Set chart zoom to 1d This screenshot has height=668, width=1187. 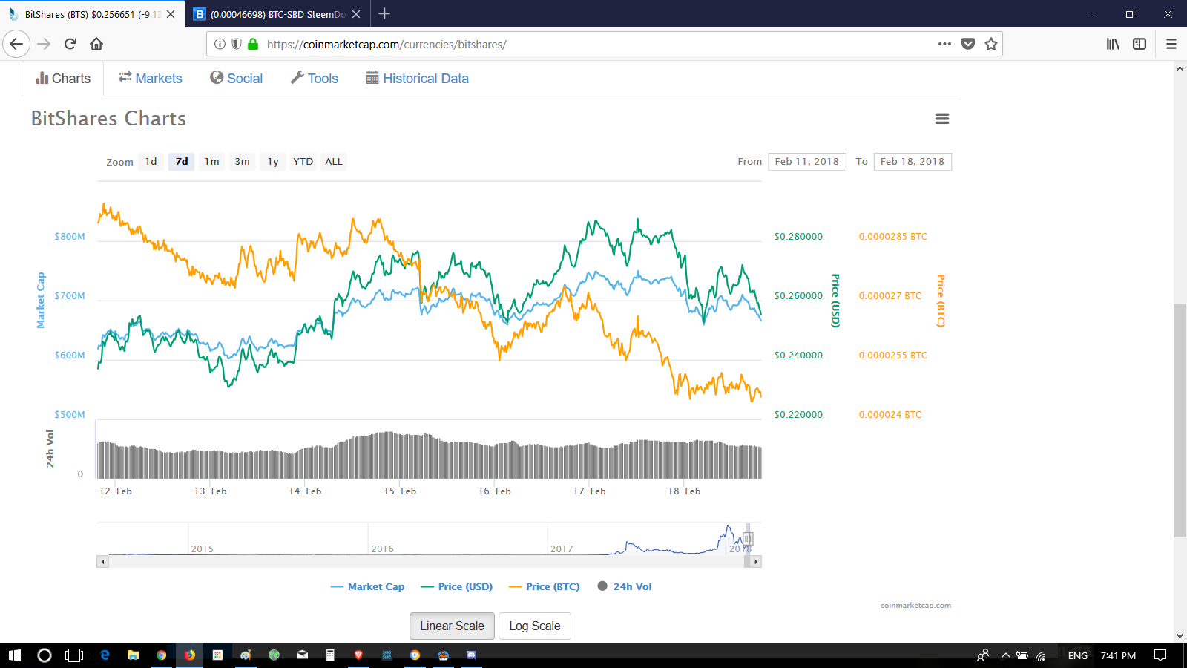pyautogui.click(x=151, y=162)
